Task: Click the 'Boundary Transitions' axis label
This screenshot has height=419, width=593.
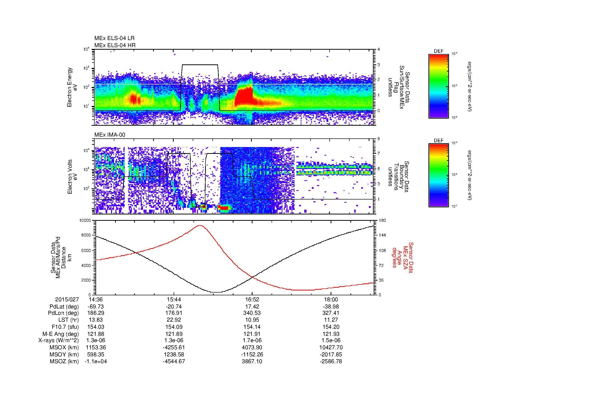Action: click(x=399, y=177)
